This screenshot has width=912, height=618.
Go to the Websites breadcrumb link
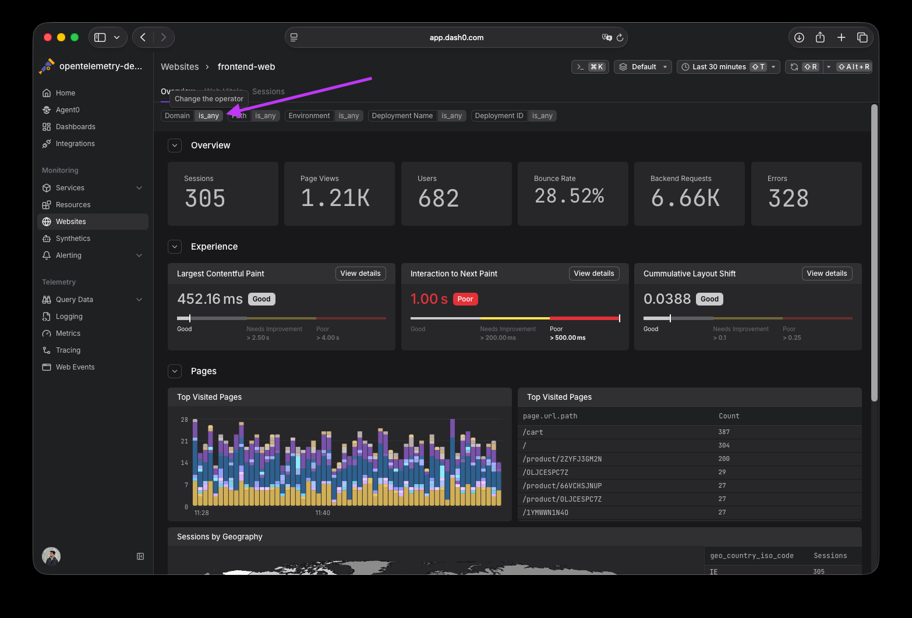[x=180, y=67]
